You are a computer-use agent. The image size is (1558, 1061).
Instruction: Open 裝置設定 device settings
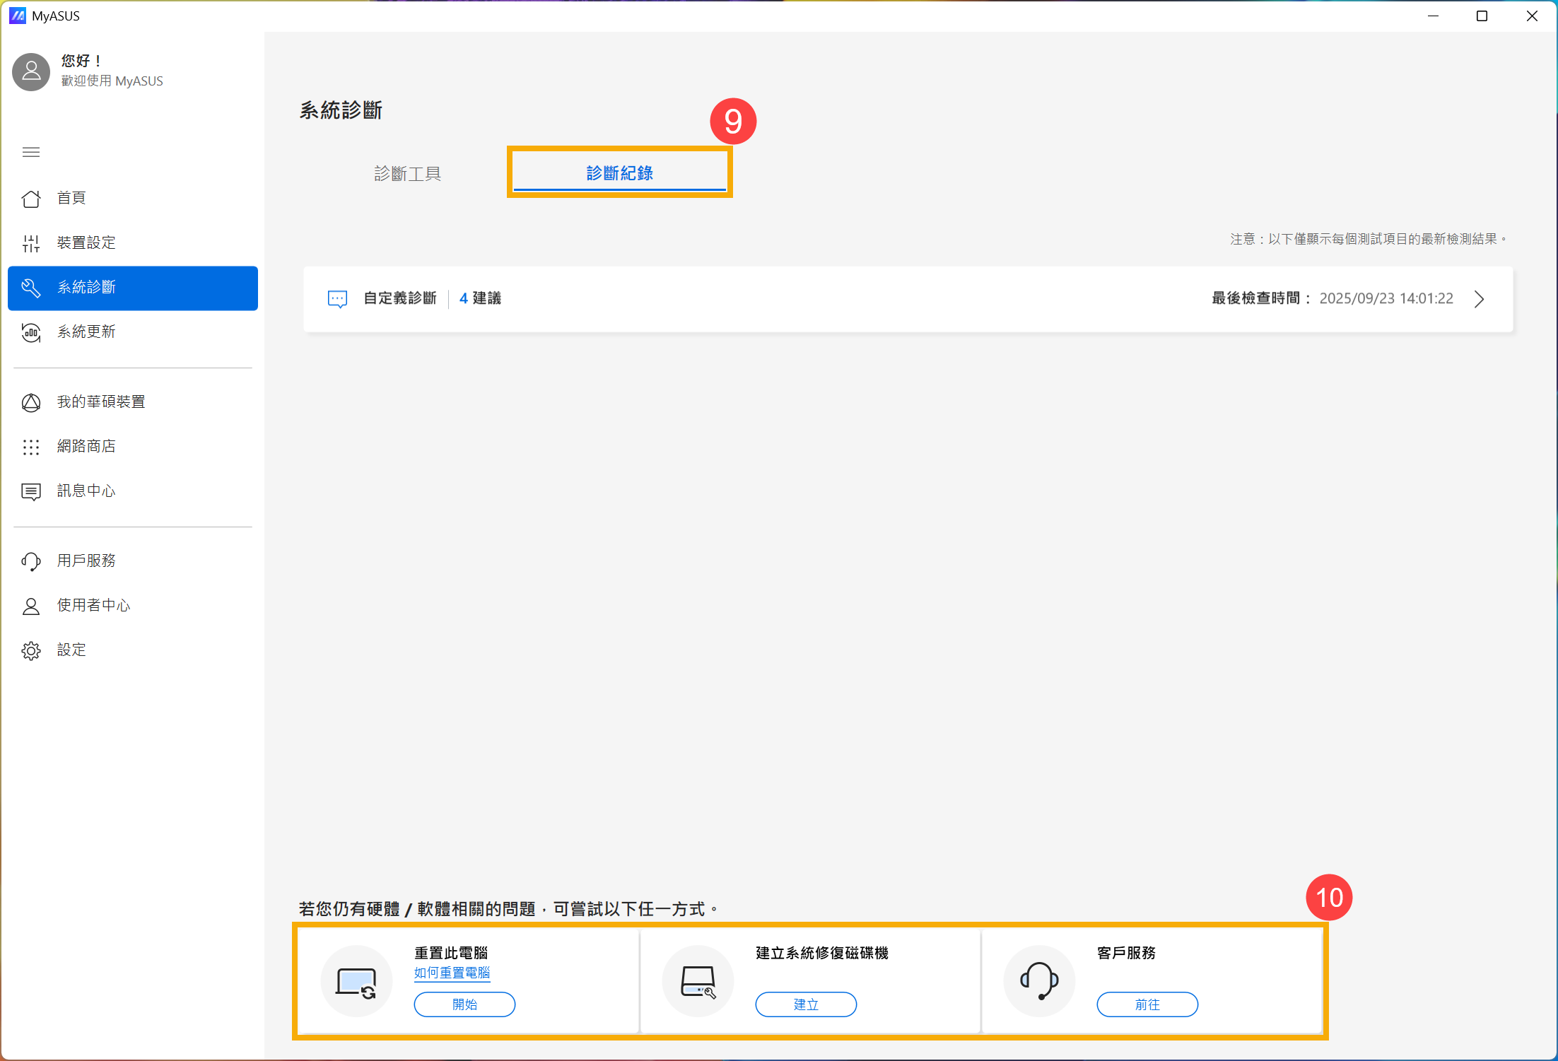(86, 242)
